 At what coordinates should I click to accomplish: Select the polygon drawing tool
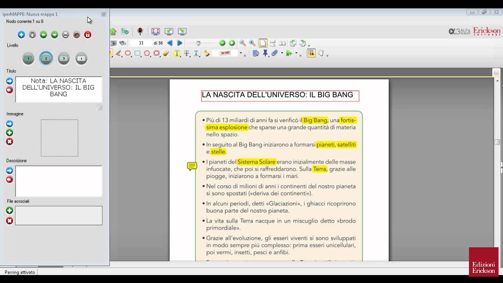pos(147,53)
